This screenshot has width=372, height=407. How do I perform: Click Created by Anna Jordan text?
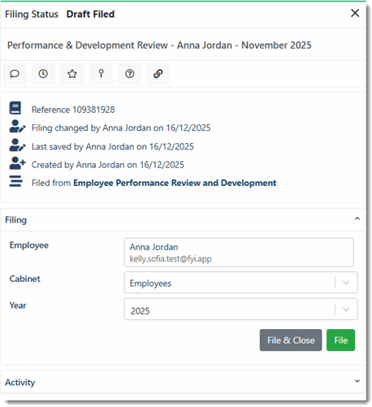[x=108, y=165]
